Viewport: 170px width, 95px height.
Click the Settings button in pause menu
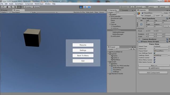click(x=83, y=50)
